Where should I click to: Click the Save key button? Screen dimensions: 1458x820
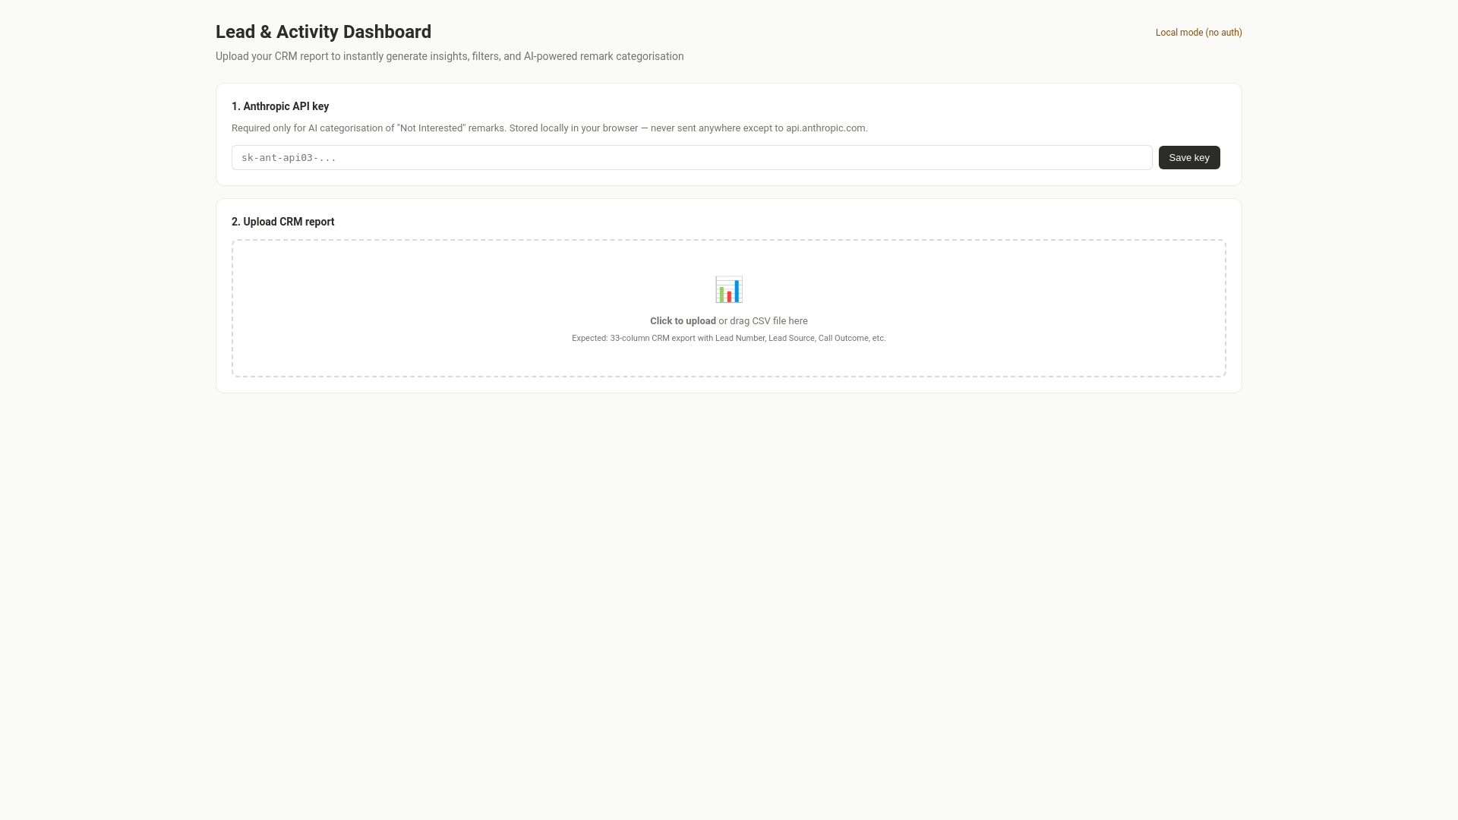click(x=1189, y=158)
